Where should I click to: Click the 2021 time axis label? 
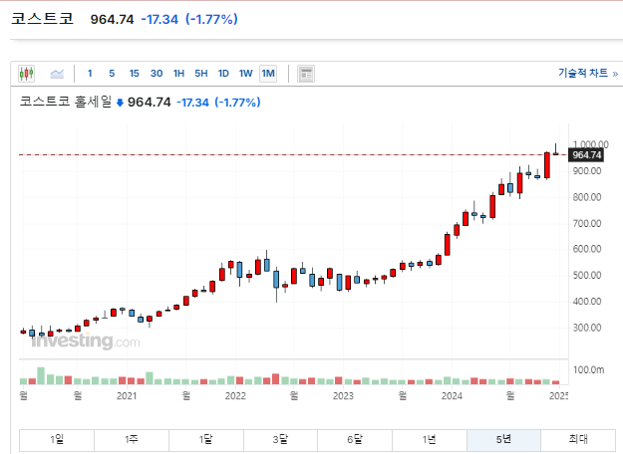127,395
